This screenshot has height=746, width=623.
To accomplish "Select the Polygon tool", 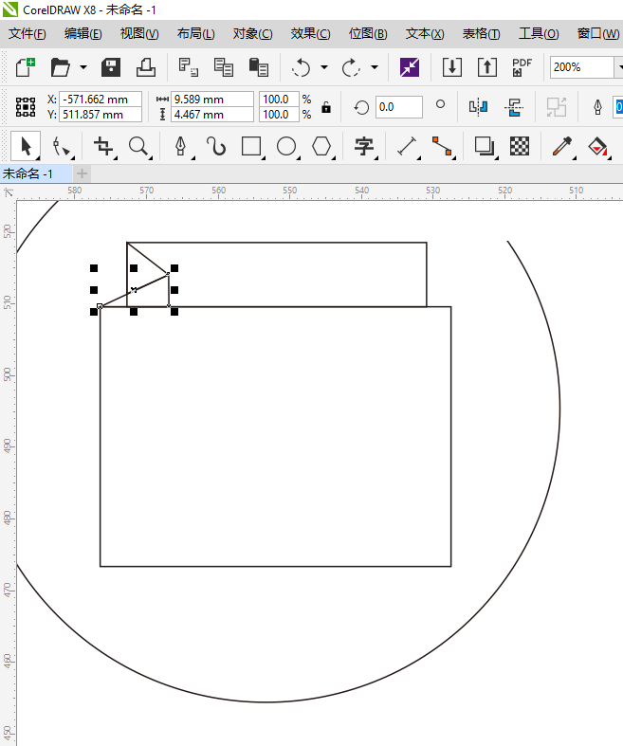I will point(322,146).
